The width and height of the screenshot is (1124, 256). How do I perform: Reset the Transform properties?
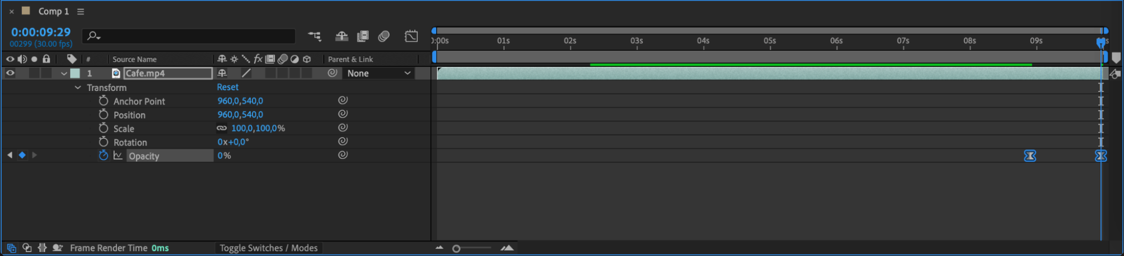(228, 87)
